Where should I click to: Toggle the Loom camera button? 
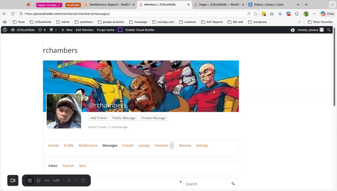pos(13,180)
